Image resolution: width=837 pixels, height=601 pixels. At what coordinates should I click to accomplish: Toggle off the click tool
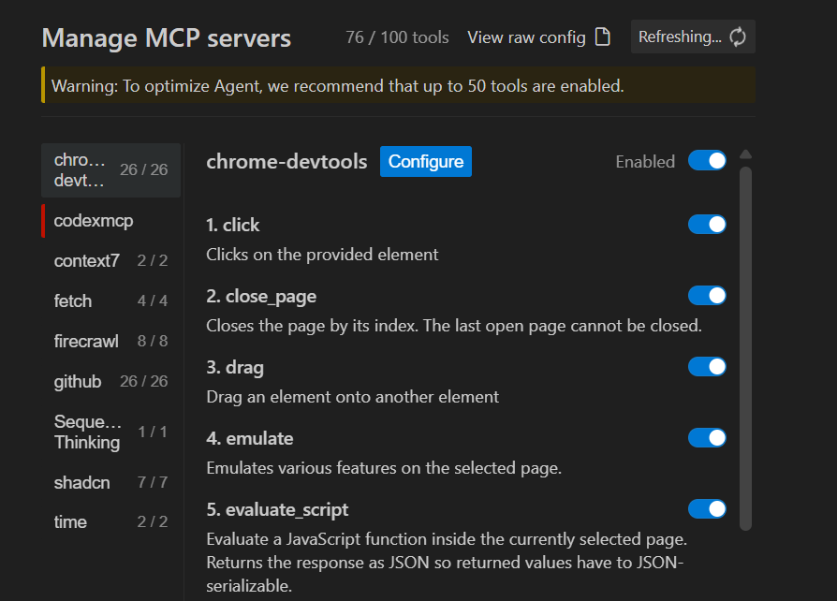(707, 224)
